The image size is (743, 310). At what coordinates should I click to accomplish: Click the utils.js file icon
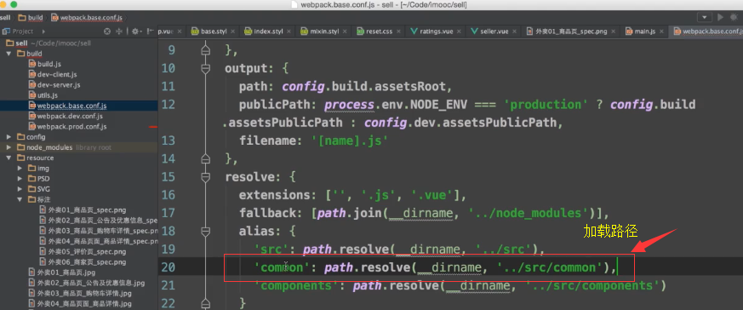click(x=32, y=95)
